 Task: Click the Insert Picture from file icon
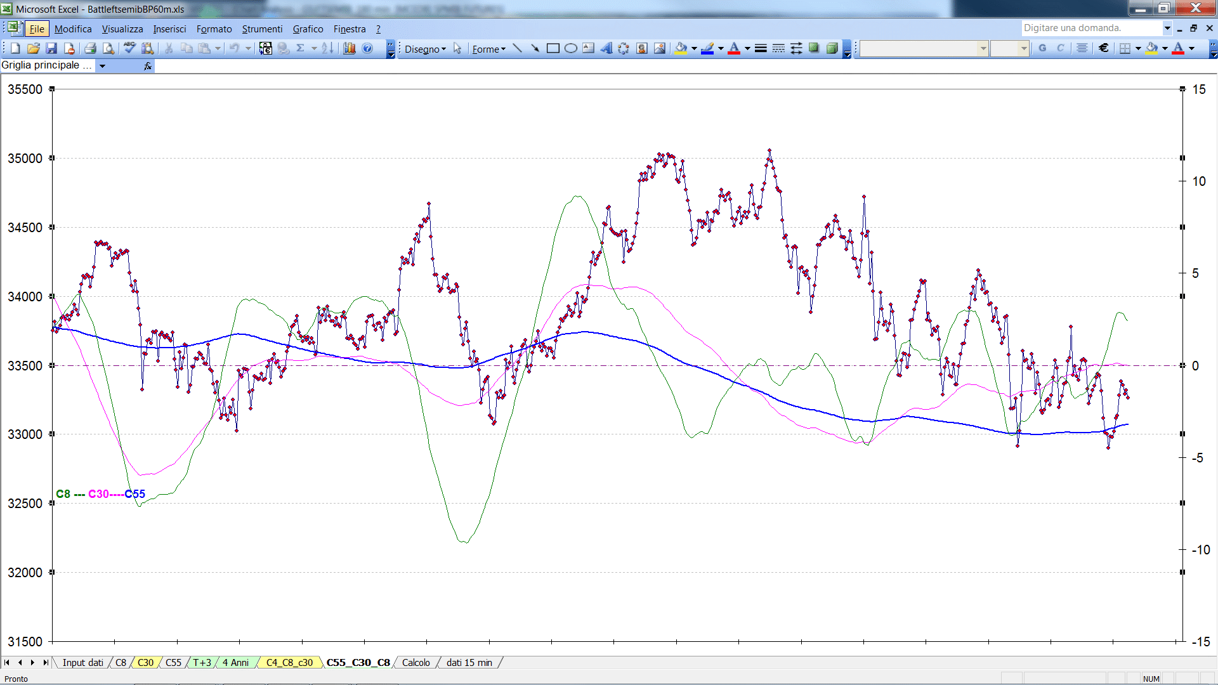tap(660, 48)
